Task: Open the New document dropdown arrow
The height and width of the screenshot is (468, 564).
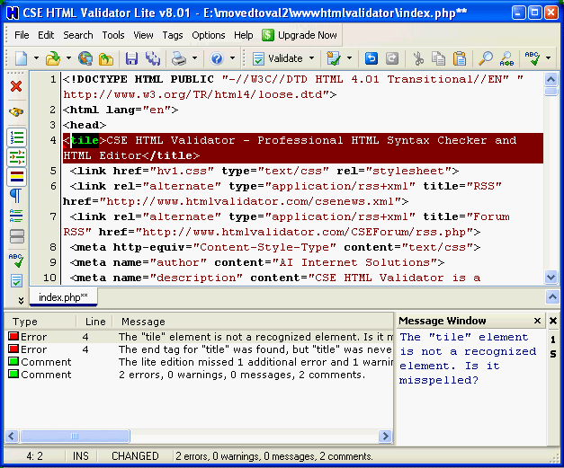Action: pyautogui.click(x=36, y=57)
